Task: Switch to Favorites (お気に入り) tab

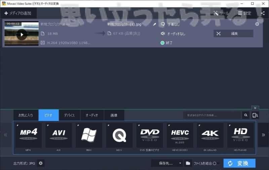Action: [x=26, y=115]
